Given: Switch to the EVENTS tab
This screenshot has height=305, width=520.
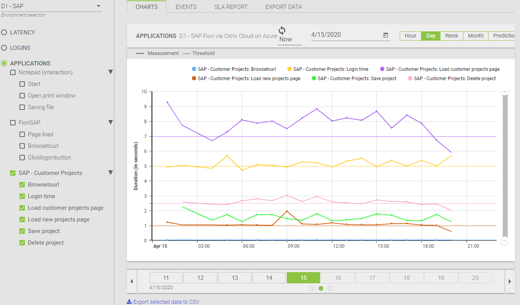Looking at the screenshot, I should 186,7.
